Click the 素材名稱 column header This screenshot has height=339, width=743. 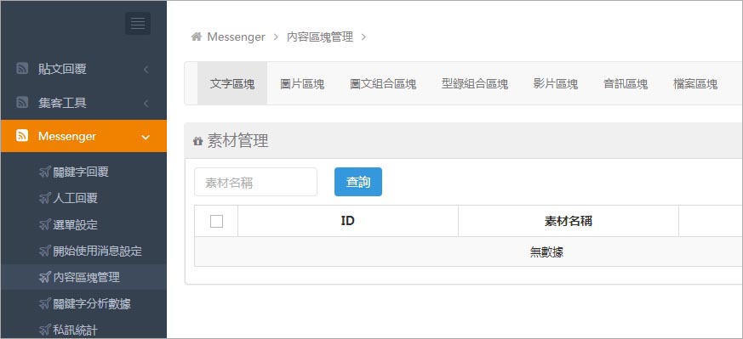point(569,221)
